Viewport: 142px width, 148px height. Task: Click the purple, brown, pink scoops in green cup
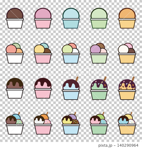[x=99, y=53]
